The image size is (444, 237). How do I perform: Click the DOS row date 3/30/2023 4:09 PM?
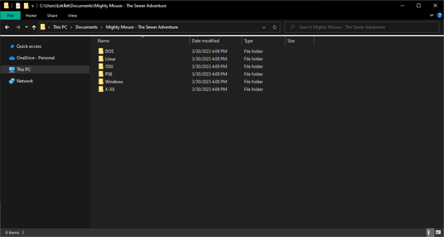pos(209,51)
